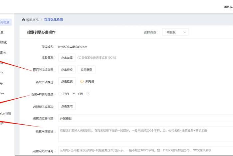Viewport: 233px width, 156px height.
Task: Click the 点击生成 AI TDK button
Action: coord(67,106)
